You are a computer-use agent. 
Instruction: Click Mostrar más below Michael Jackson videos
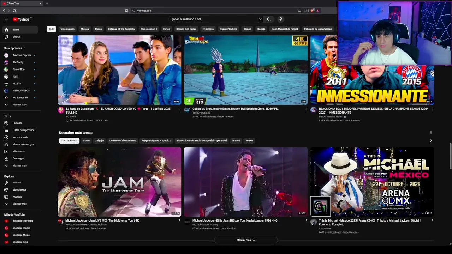point(246,240)
